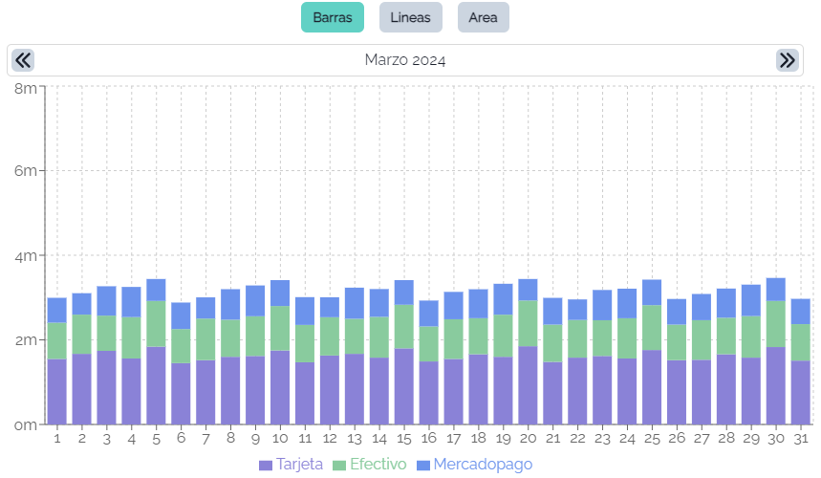Click the green Efectivo segment for day 20
Viewport: 821px width, 478px height.
528,323
